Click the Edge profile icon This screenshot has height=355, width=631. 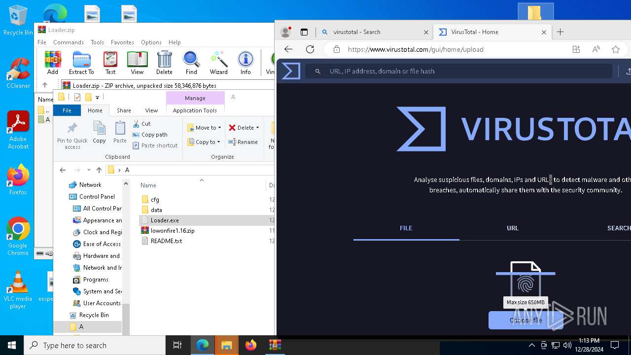285,32
